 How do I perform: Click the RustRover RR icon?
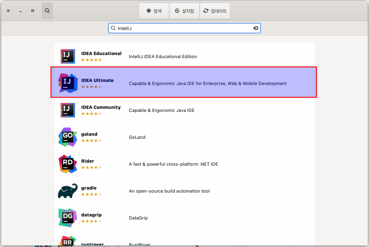point(68,241)
